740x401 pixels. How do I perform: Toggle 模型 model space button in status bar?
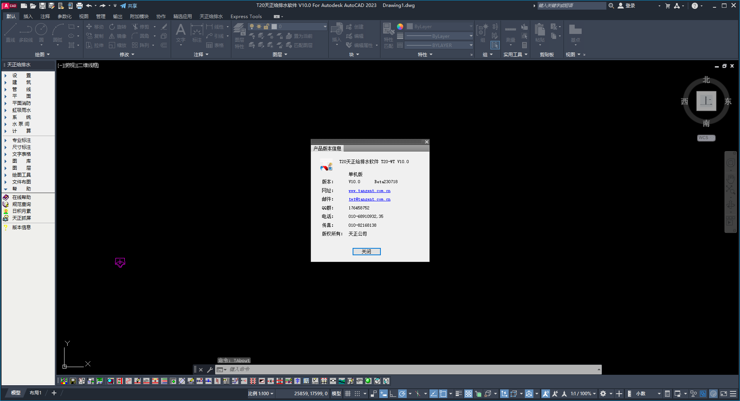[336, 394]
